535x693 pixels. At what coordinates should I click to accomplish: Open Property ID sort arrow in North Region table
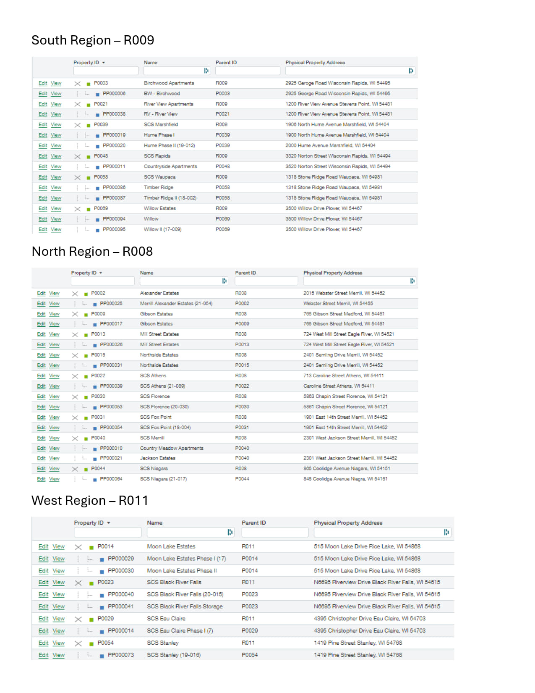[x=101, y=273]
